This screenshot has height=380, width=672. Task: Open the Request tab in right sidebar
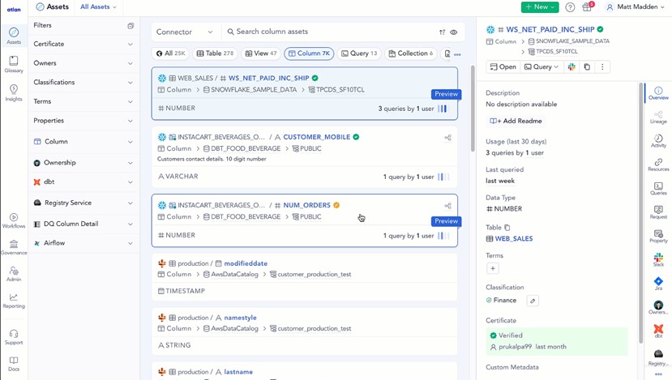[x=658, y=212]
